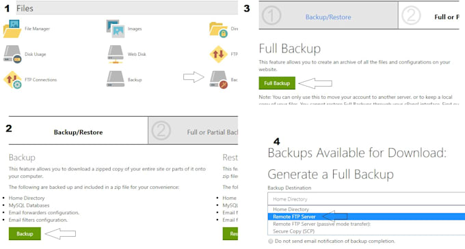Screen dimensions: 465x249
Task: Click the Files section header
Action: point(127,8)
